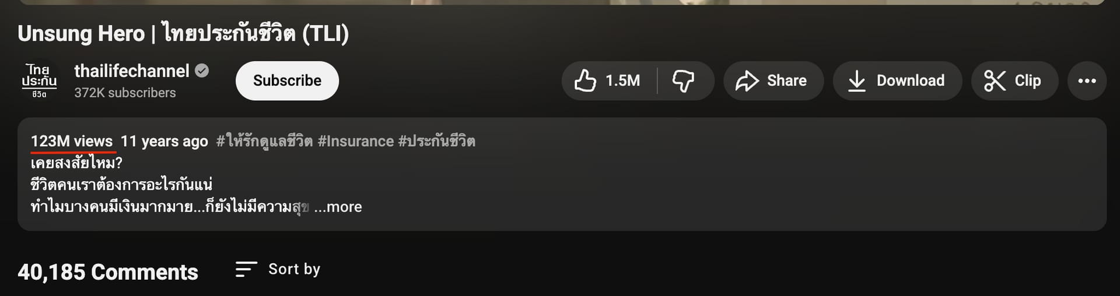1120x296 pixels.
Task: Expand the description with ...more
Action: (x=338, y=207)
